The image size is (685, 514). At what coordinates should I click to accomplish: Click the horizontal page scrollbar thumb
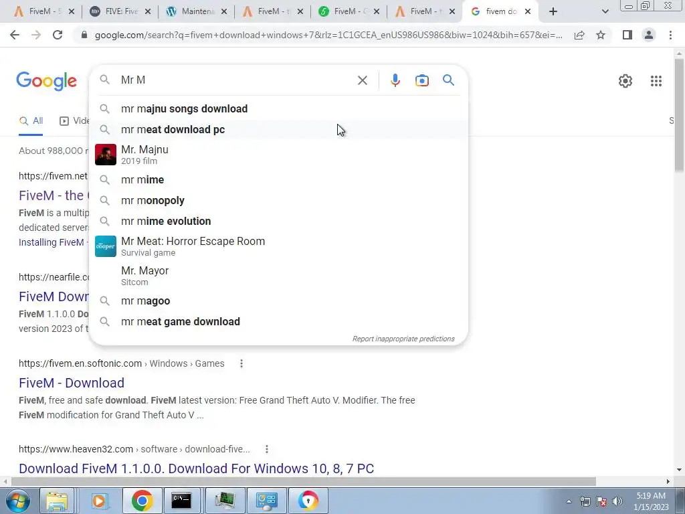pos(303,482)
